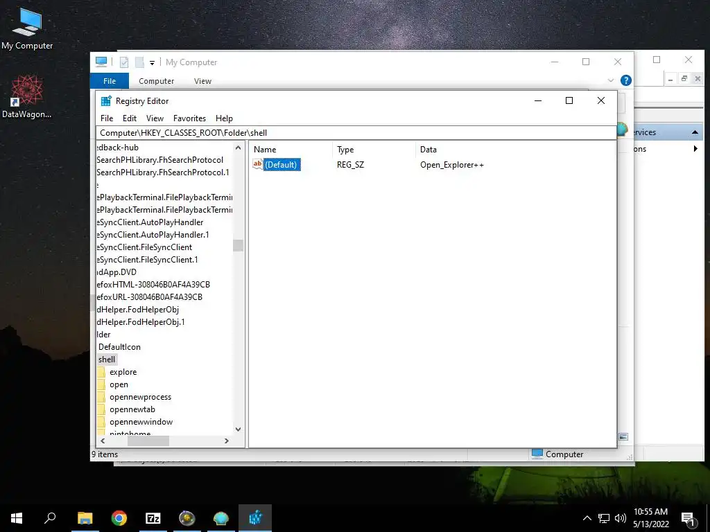Open the Favorites menu
Image resolution: width=710 pixels, height=532 pixels.
189,118
